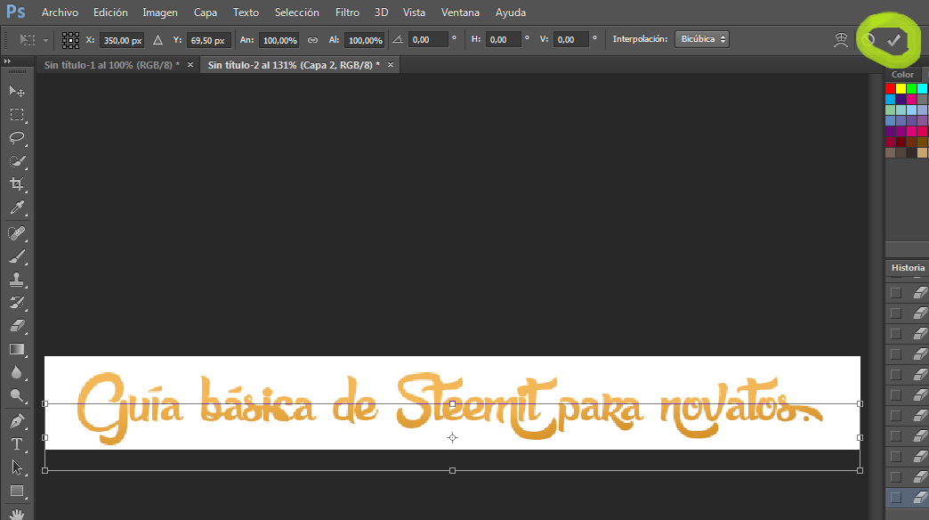Select the Rectangular Marquee tool
This screenshot has width=929, height=520.
click(17, 115)
